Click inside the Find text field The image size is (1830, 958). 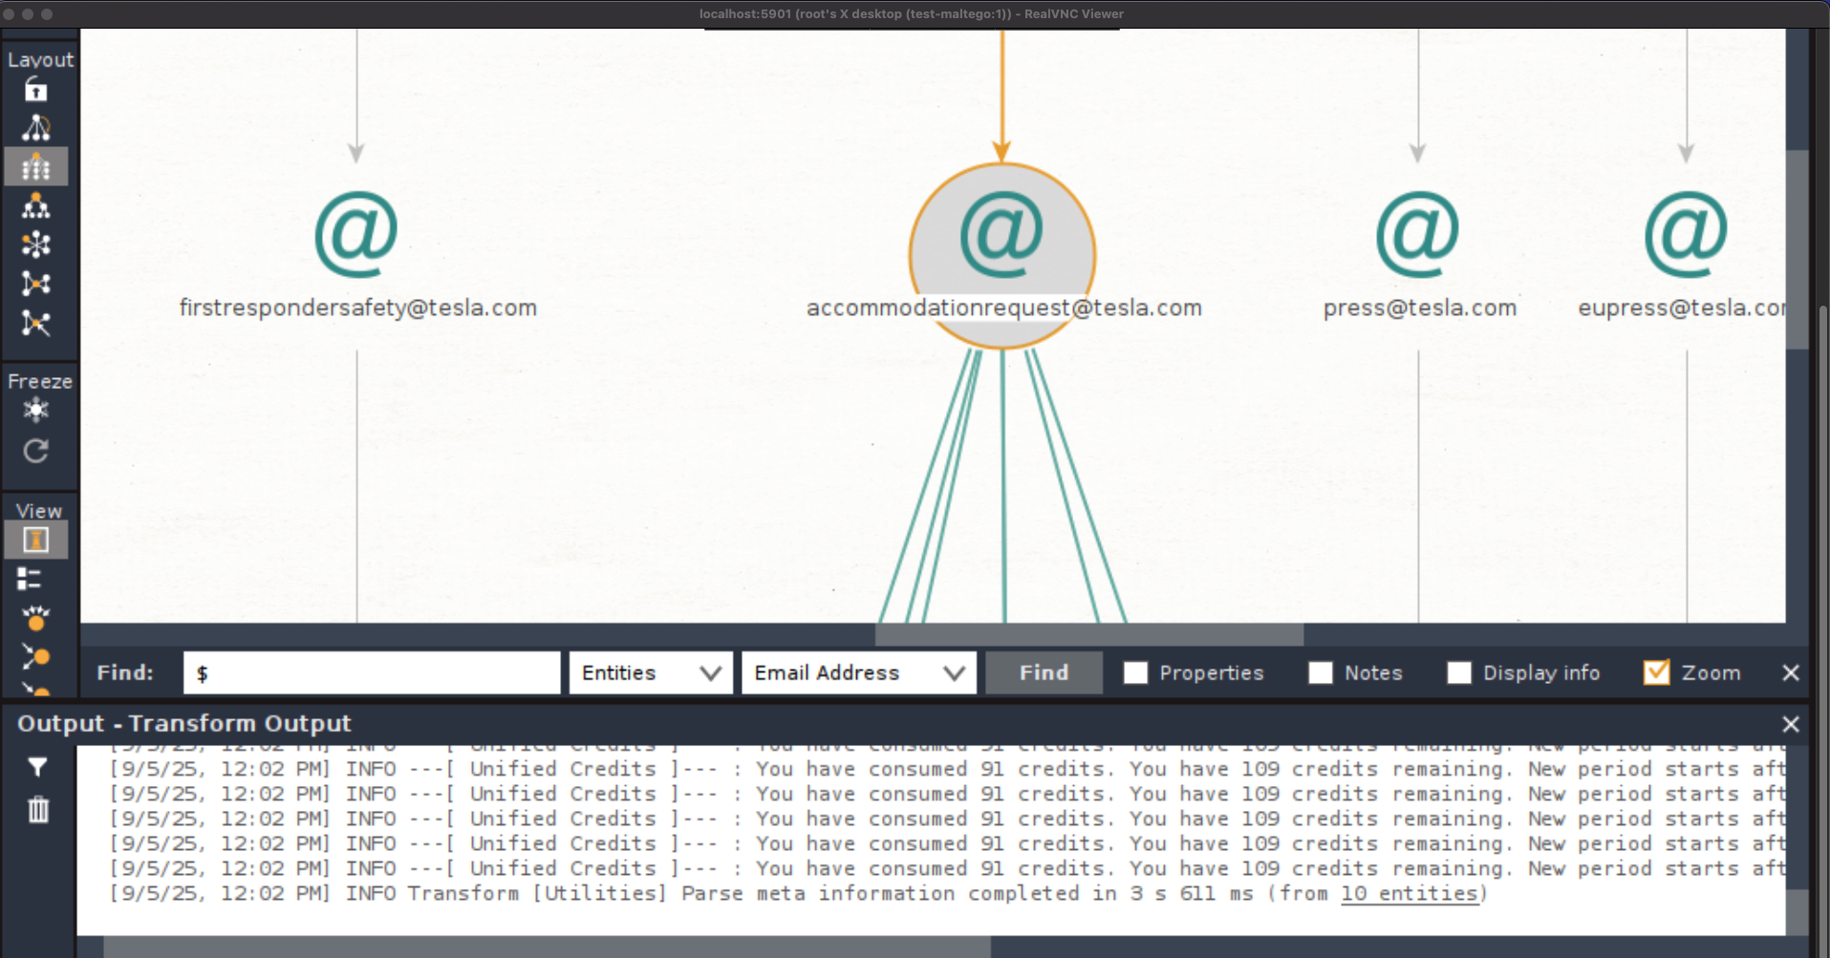[x=372, y=673]
